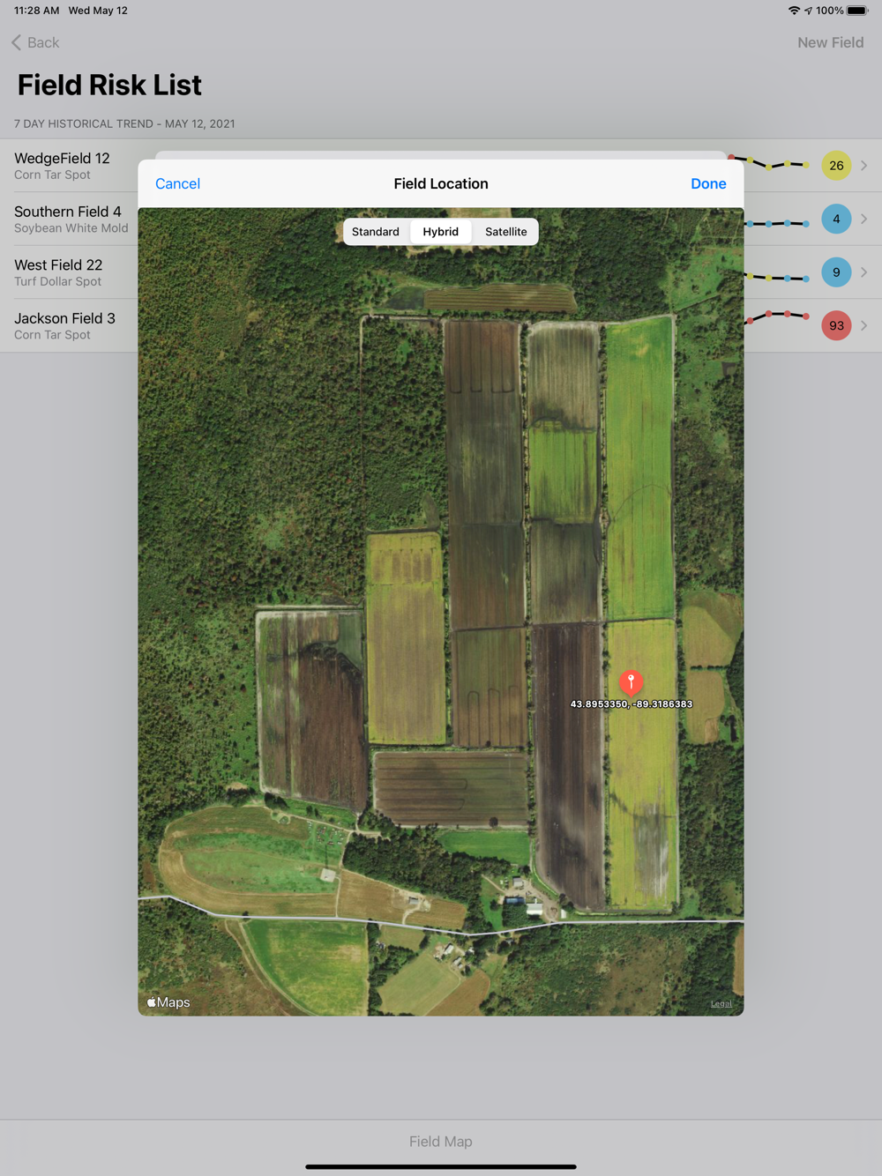
Task: Tap the battery status icon
Action: point(857,11)
